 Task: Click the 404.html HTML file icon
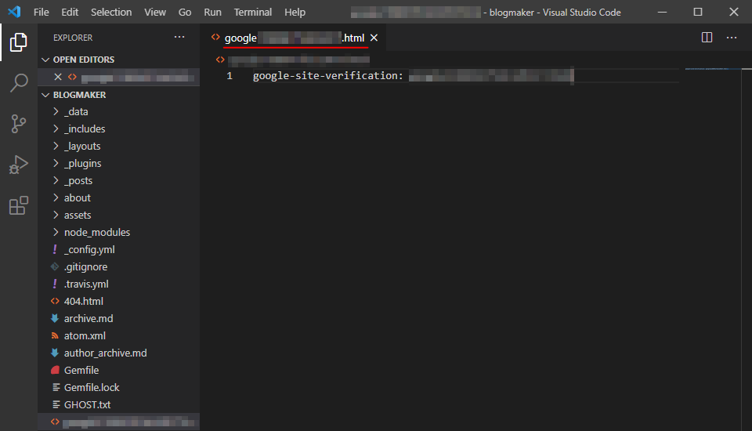(55, 302)
